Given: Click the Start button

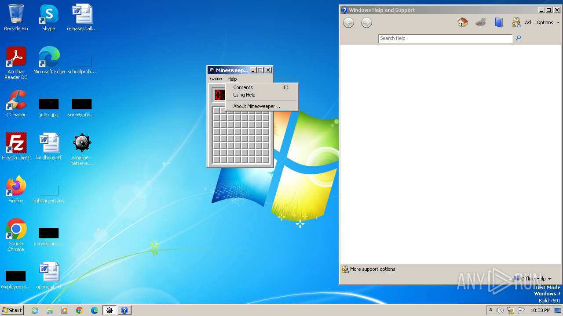Looking at the screenshot, I should click(x=12, y=310).
